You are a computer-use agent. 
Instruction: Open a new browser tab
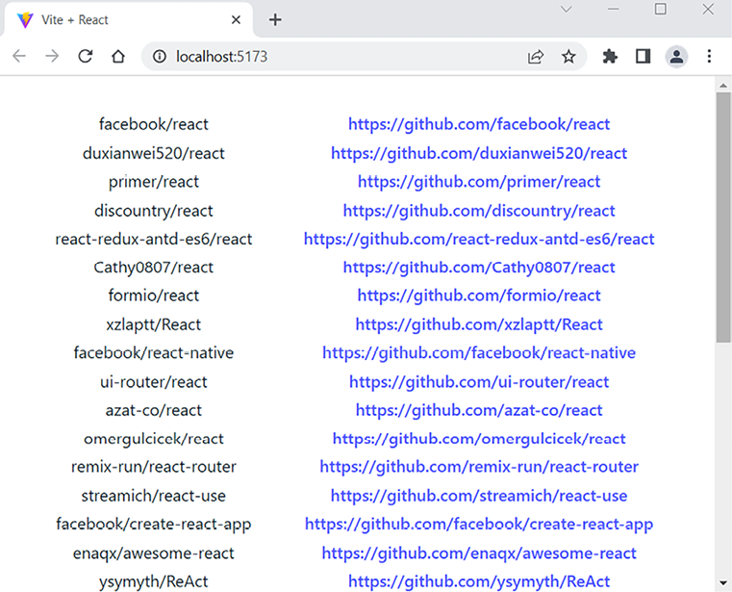[275, 20]
